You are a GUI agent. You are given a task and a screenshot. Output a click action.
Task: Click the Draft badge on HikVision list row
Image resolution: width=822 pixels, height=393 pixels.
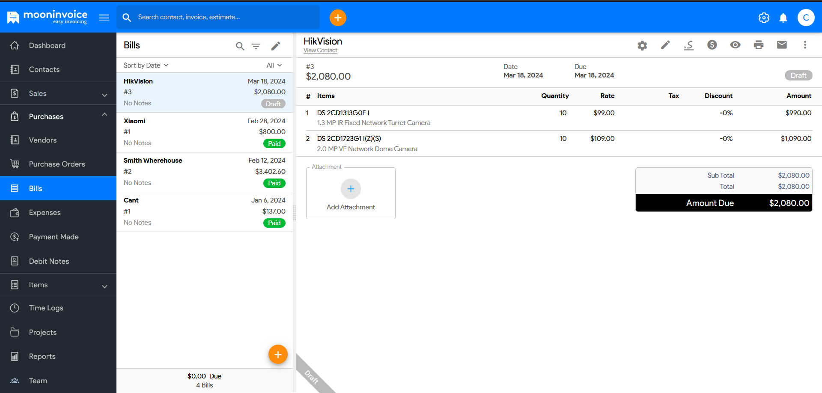point(273,104)
